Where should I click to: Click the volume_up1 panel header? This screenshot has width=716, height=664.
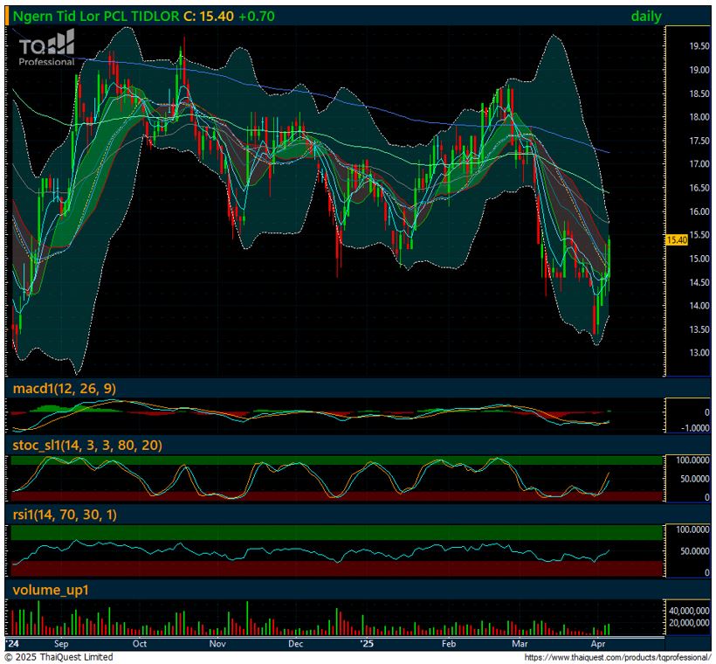(x=51, y=590)
